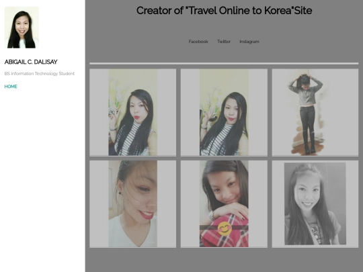The image size is (363, 272).
Task: Open full-body photo with hands on head
Action: click(315, 112)
